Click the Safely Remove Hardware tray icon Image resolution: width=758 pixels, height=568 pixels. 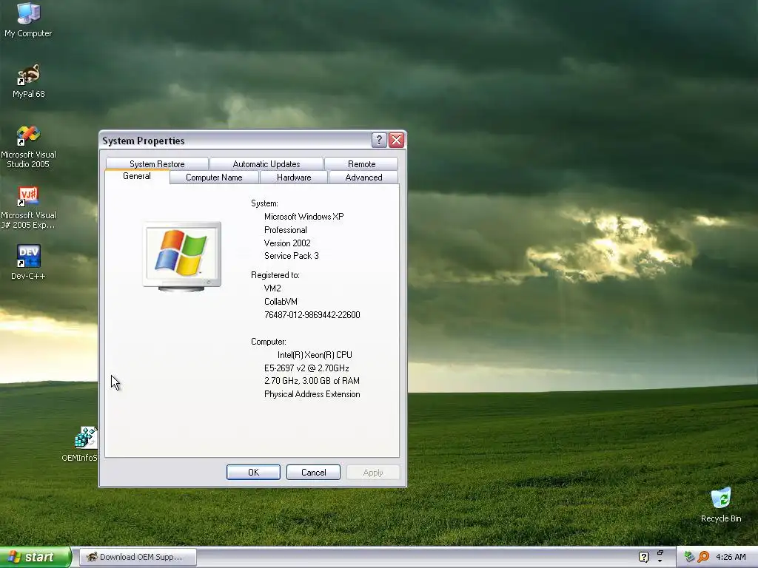pyautogui.click(x=689, y=557)
